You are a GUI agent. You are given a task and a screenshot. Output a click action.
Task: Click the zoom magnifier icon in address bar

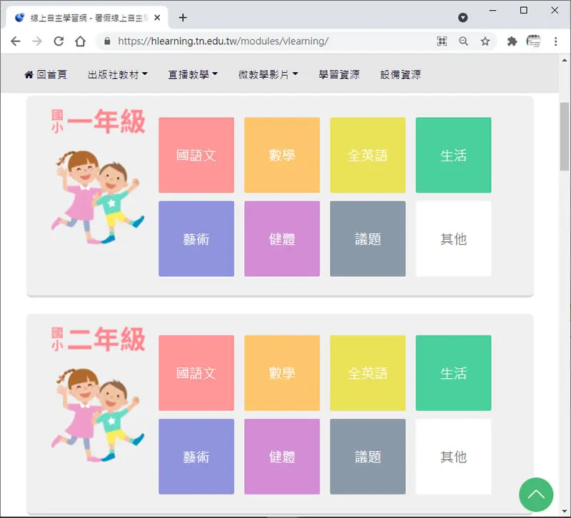[x=463, y=41]
